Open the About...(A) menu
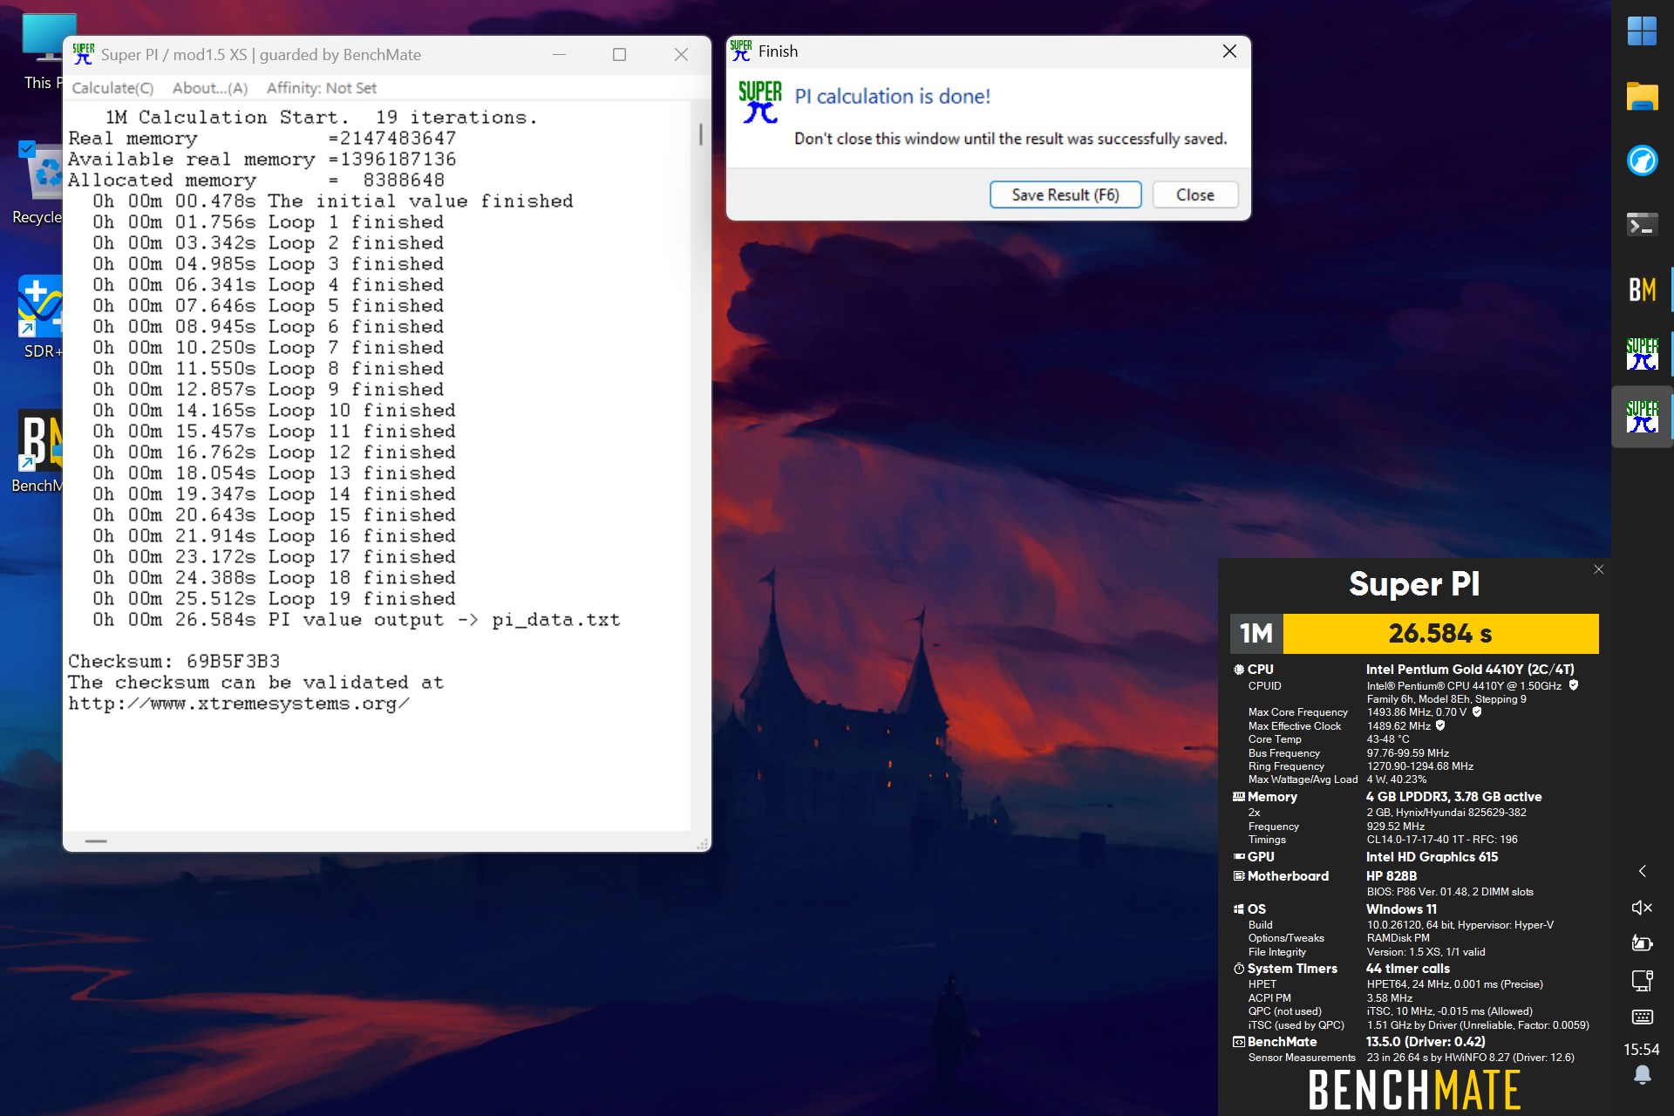Screen dimensions: 1674x1116 click(210, 88)
